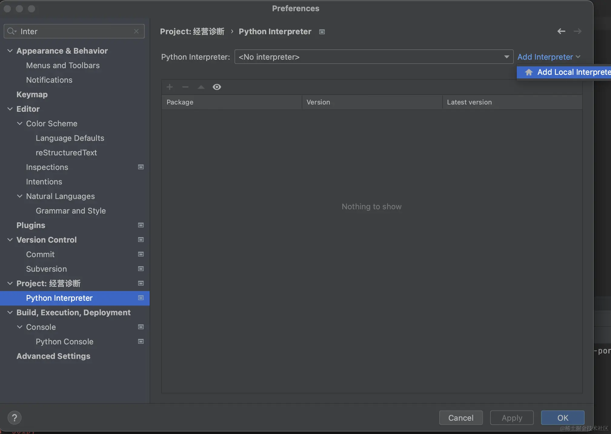Click the project-level icon in the sidebar's selected Python Interpreter row

[141, 298]
